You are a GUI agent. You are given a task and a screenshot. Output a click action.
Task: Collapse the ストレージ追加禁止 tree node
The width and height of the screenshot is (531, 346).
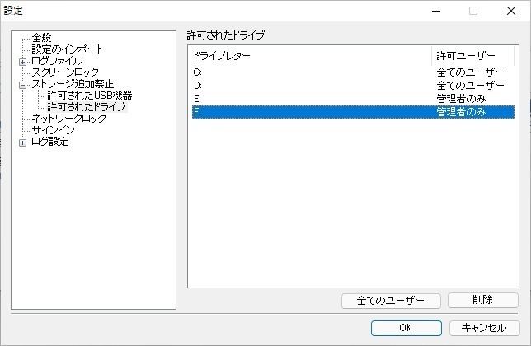[x=23, y=85]
